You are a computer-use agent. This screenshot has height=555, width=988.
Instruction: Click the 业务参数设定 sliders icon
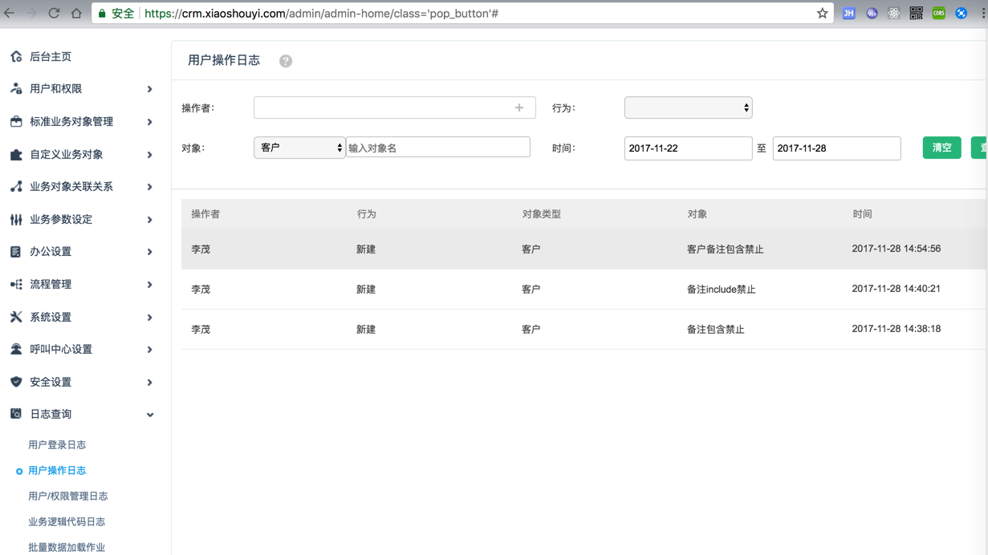(x=16, y=220)
